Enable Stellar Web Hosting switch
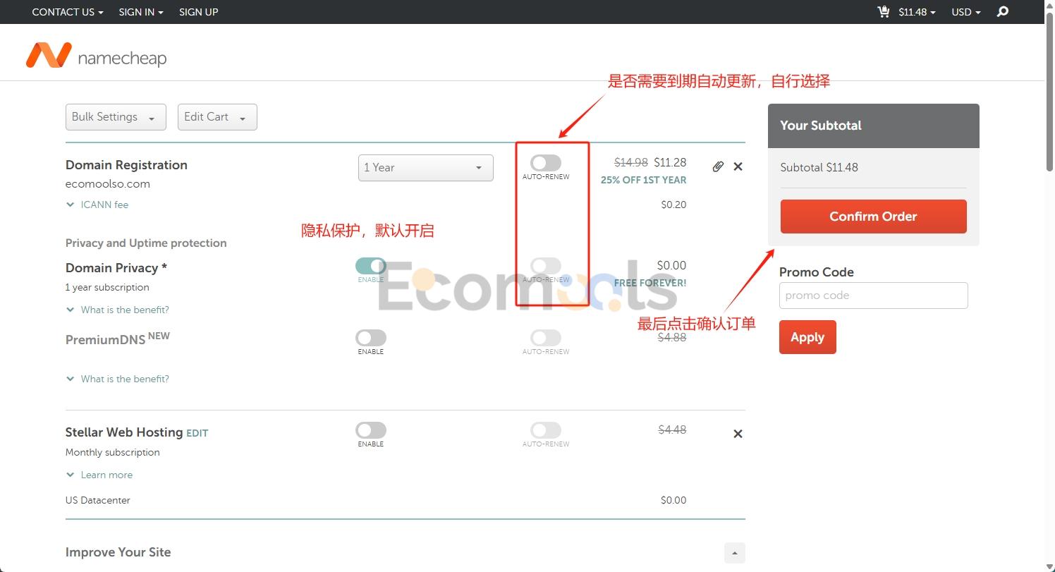The height and width of the screenshot is (572, 1055). click(x=371, y=430)
